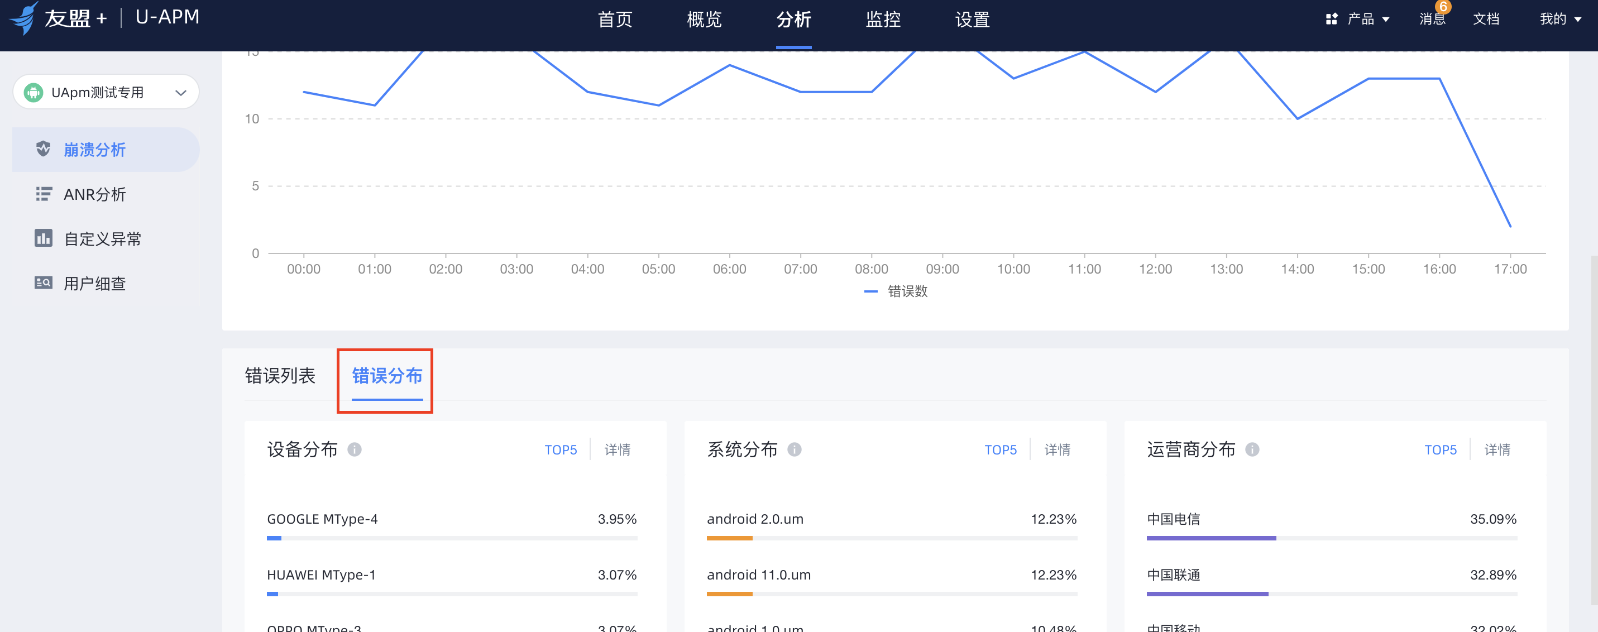Screen dimensions: 1598x632
Task: Click the 35.09% carrier percentage value
Action: coord(1493,519)
